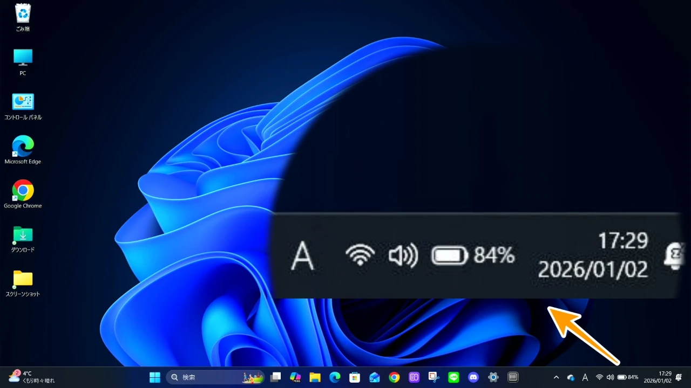Open Task View from the taskbar

coord(276,377)
